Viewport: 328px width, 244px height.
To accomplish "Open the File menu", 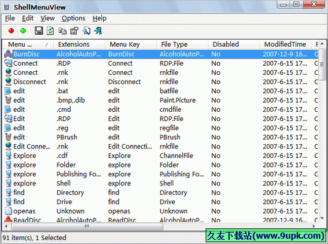I will click(x=10, y=19).
